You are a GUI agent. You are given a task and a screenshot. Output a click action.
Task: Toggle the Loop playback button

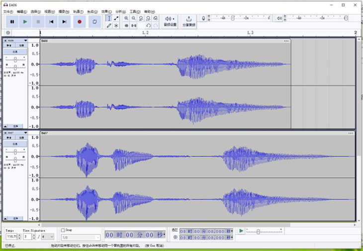(x=94, y=21)
